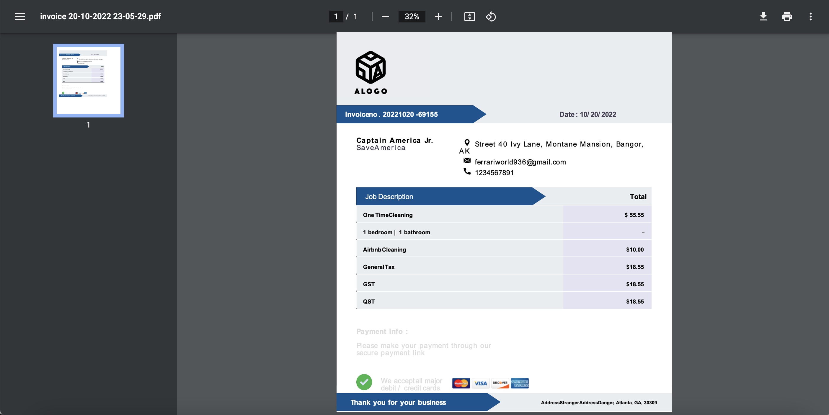This screenshot has width=829, height=415.
Task: Click the current page number field
Action: (x=336, y=17)
